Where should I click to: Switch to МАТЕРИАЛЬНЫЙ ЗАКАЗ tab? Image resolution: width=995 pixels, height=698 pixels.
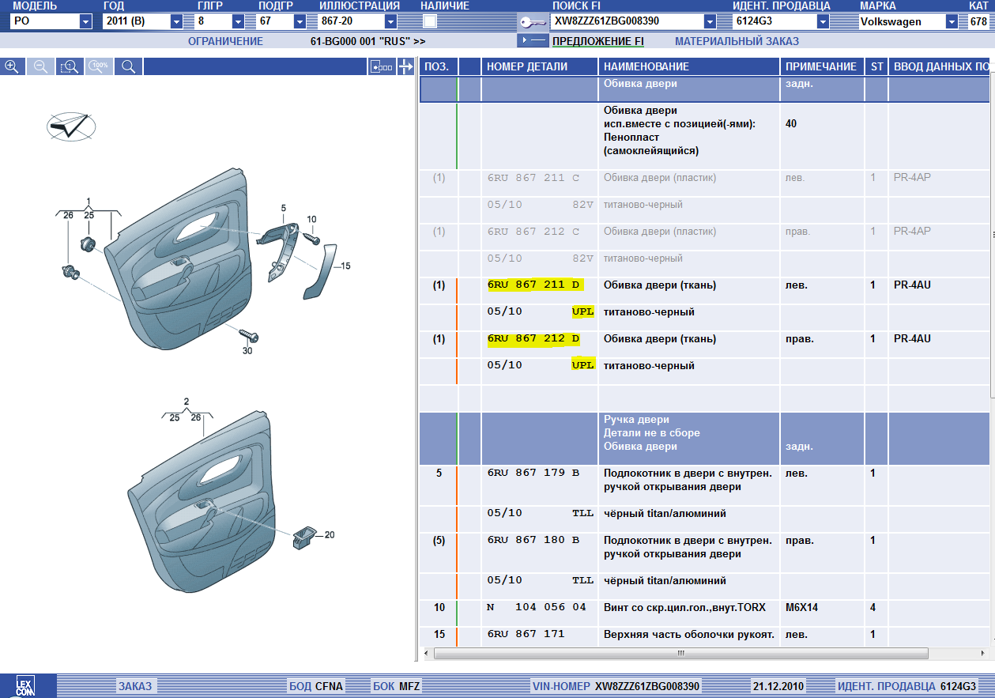[x=737, y=41]
